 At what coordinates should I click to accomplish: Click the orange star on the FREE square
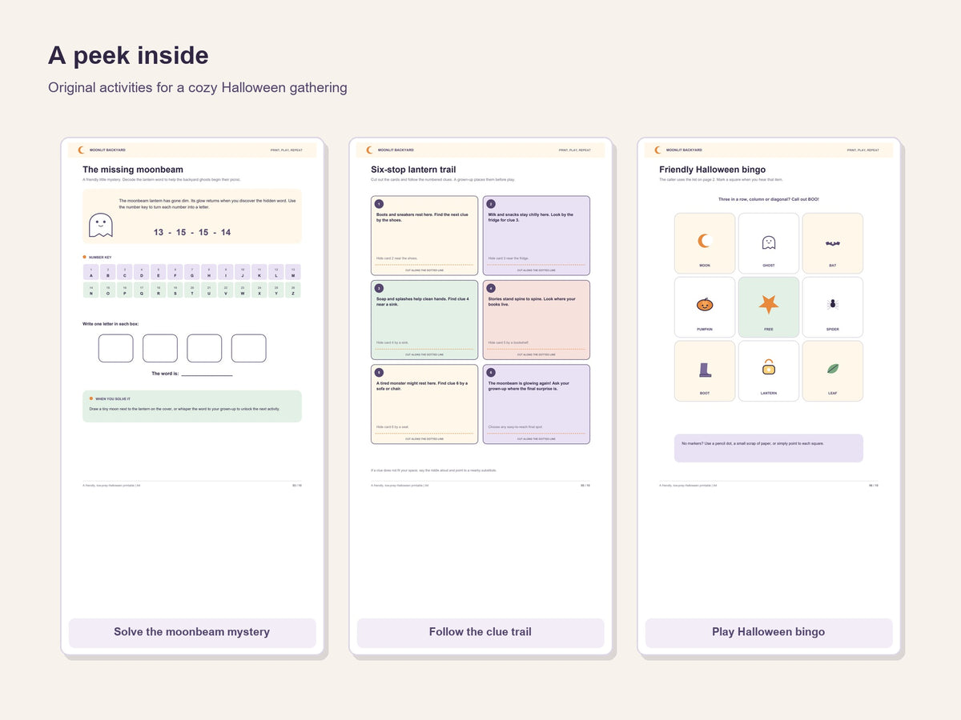(769, 304)
